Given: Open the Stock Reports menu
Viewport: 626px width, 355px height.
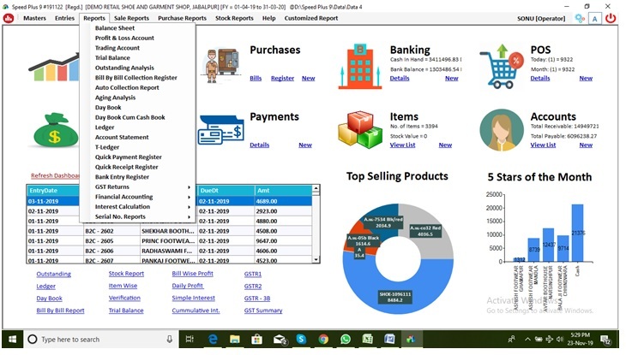Looking at the screenshot, I should point(234,18).
